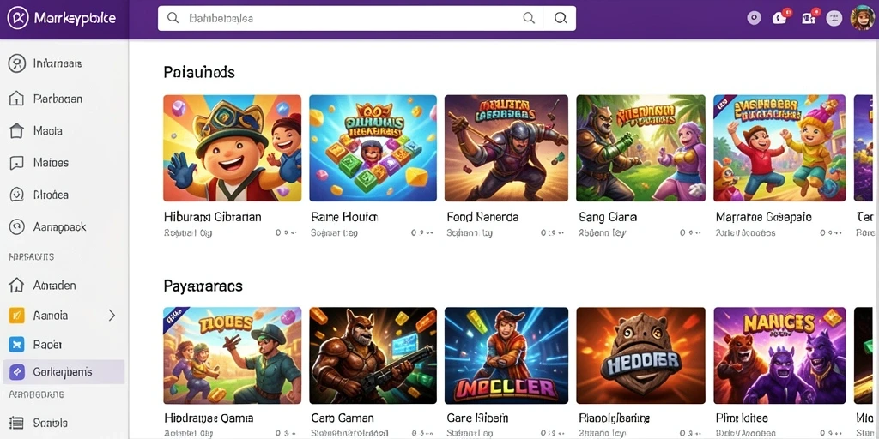The height and width of the screenshot is (439, 879).
Task: Click the Hiburana Cibranan game title link
Action: point(213,217)
